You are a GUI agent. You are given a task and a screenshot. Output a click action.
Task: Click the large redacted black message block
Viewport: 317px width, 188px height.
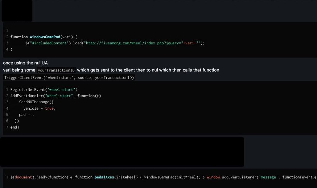pyautogui.click(x=122, y=152)
